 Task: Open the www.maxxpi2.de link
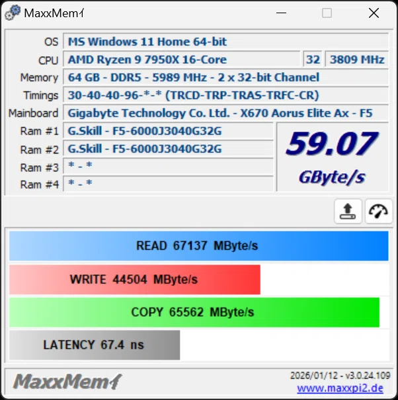(x=340, y=388)
